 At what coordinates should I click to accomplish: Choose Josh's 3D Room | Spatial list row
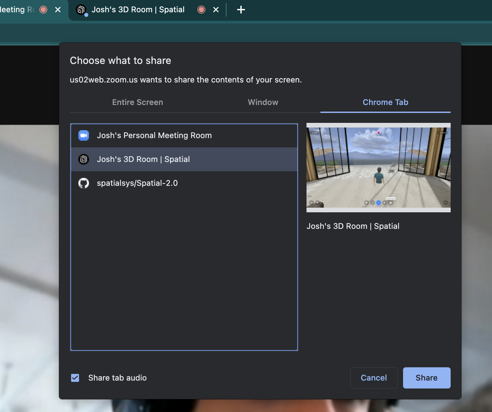click(x=184, y=159)
